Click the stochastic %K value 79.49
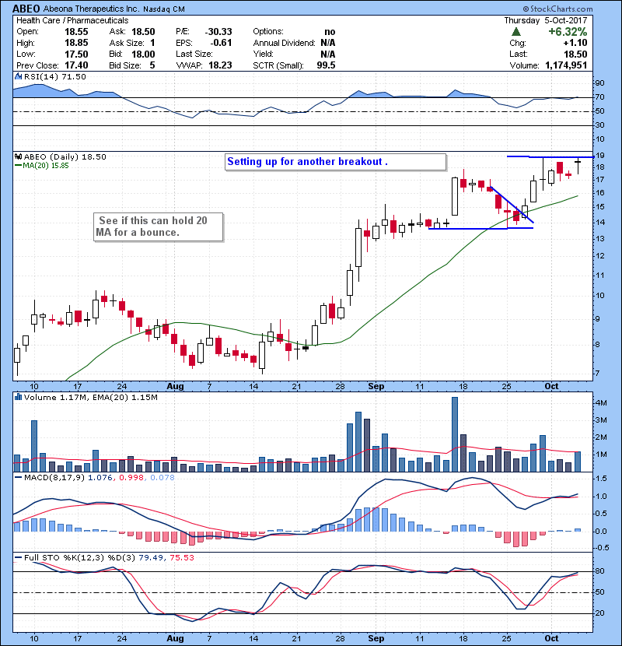 pos(150,557)
